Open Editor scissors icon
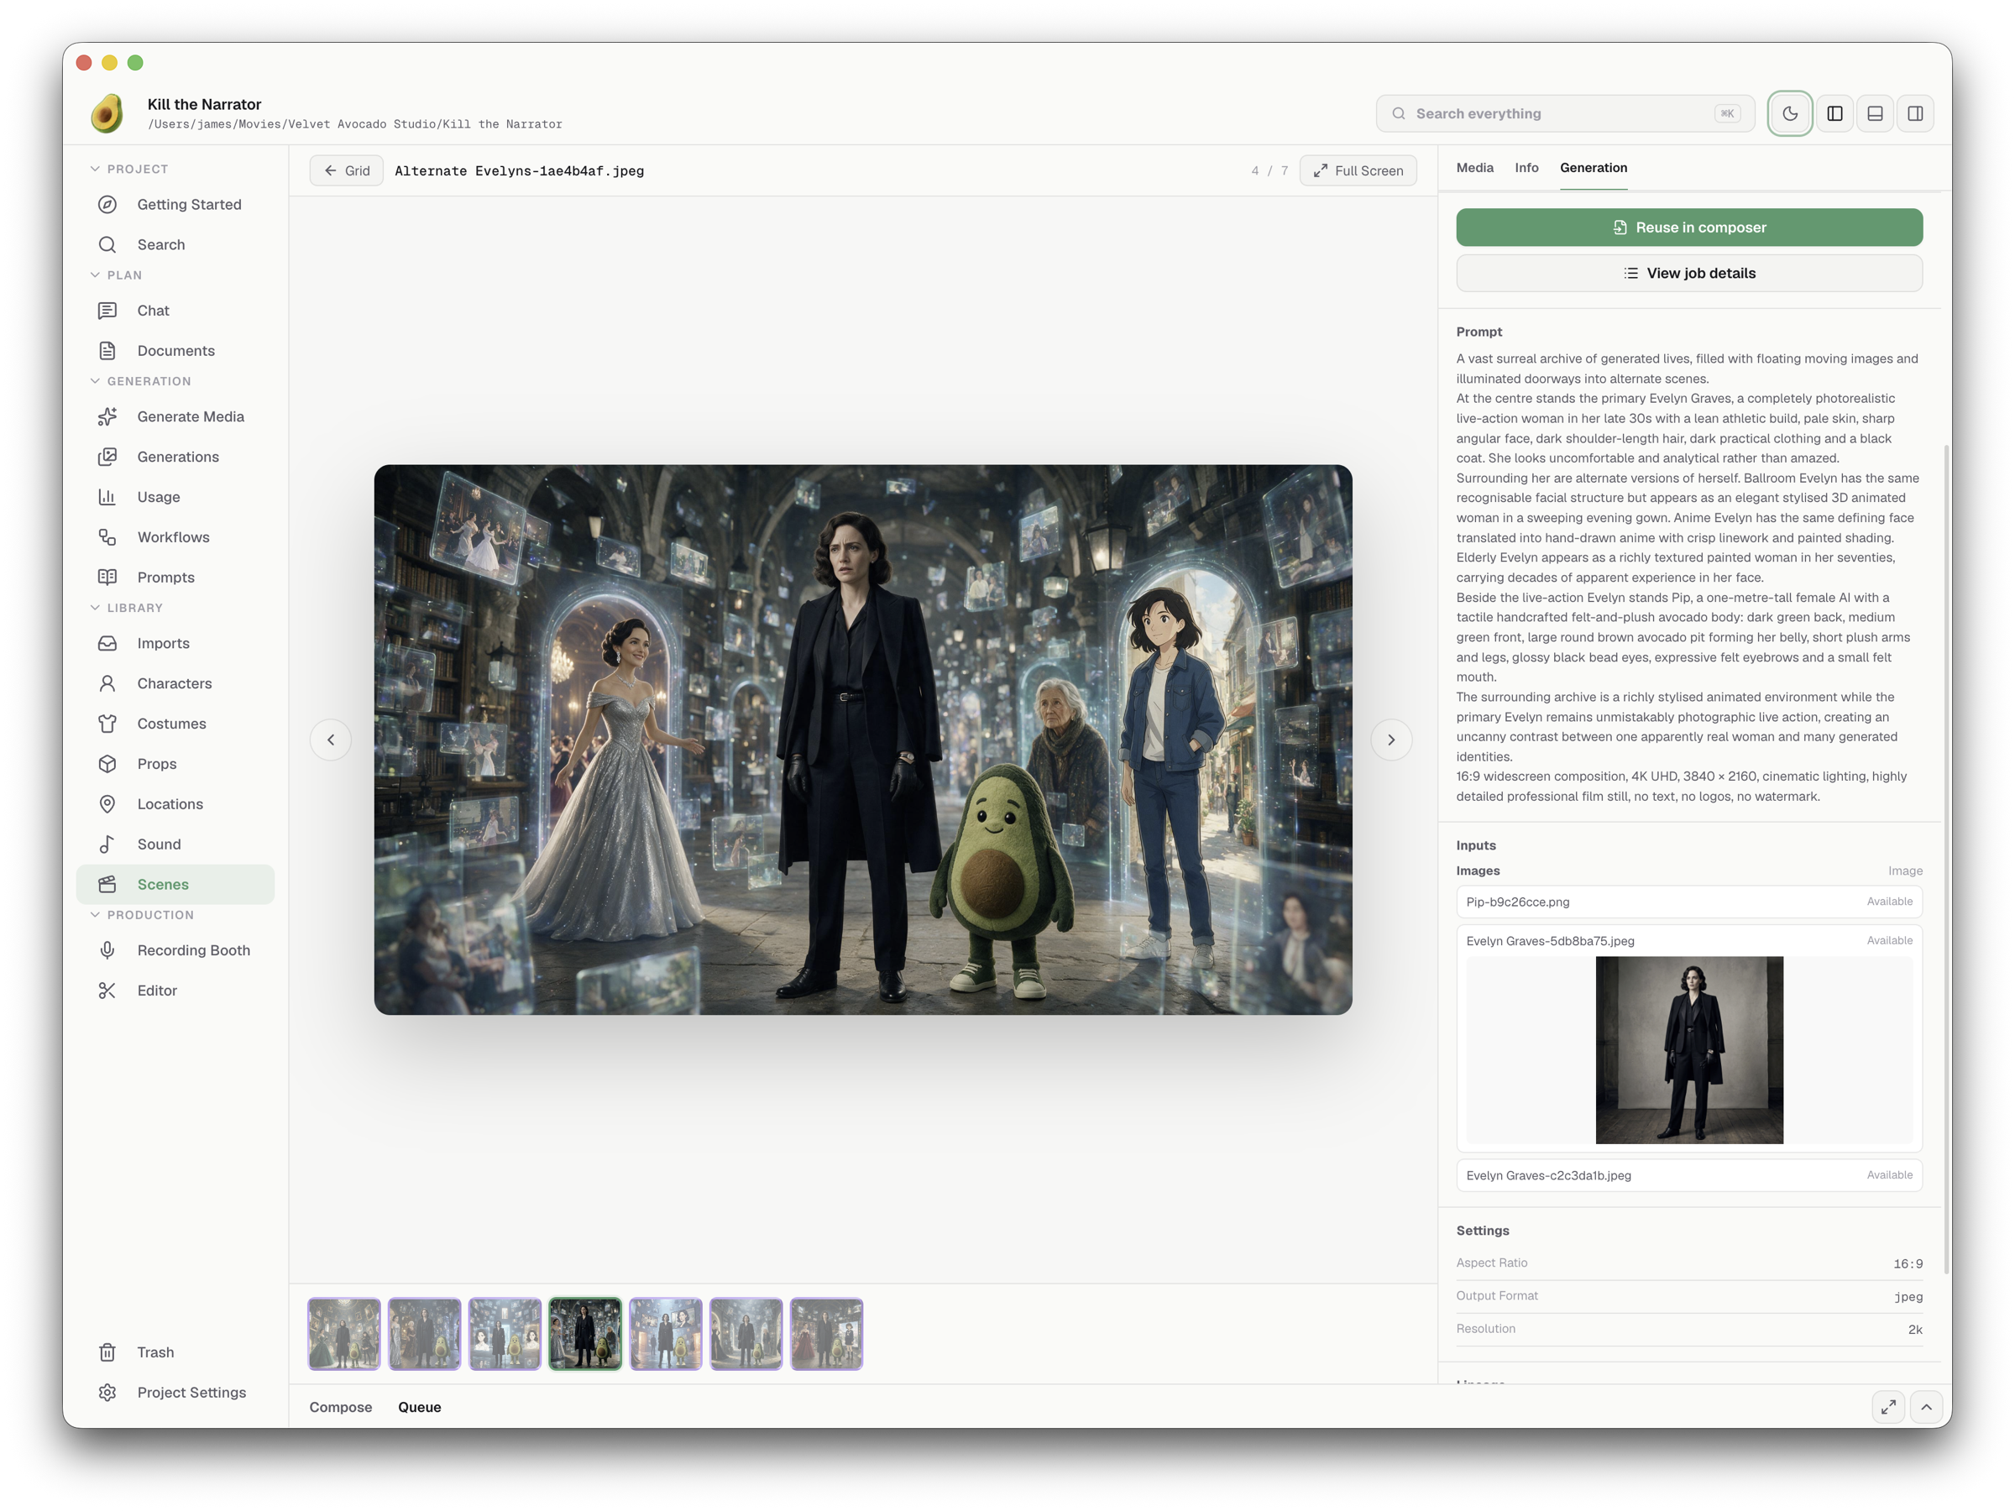 click(x=107, y=990)
